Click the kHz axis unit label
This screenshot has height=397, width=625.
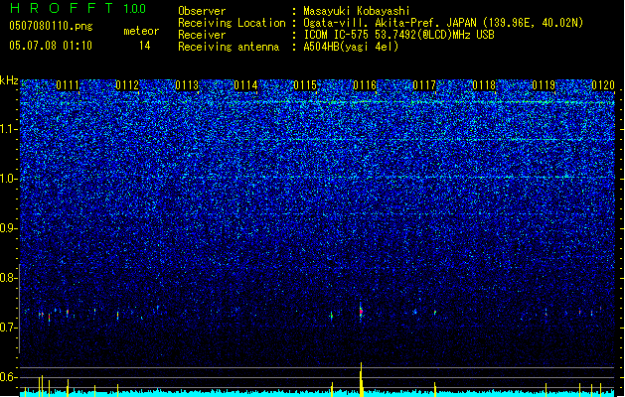click(9, 80)
